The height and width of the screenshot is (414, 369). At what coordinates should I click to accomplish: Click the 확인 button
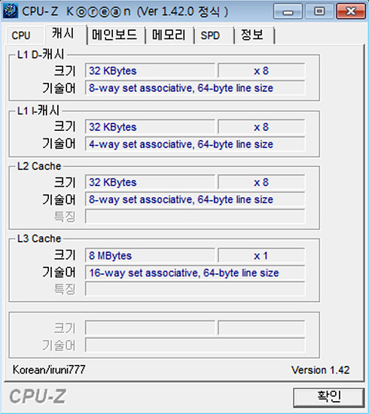[x=328, y=397]
